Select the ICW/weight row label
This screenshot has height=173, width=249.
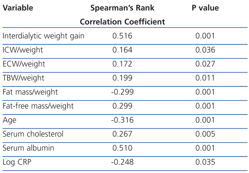click(22, 50)
